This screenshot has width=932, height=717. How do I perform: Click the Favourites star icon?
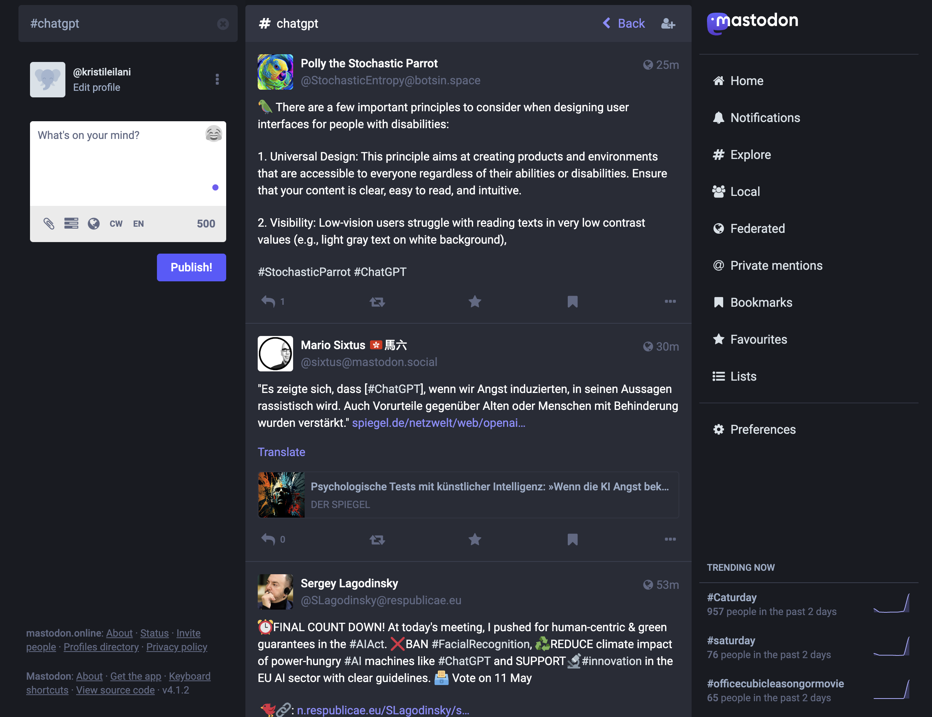click(718, 339)
